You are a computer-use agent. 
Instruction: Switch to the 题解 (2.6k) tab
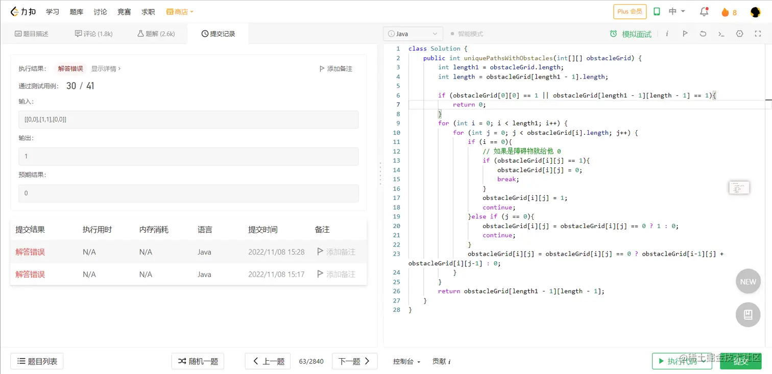156,34
